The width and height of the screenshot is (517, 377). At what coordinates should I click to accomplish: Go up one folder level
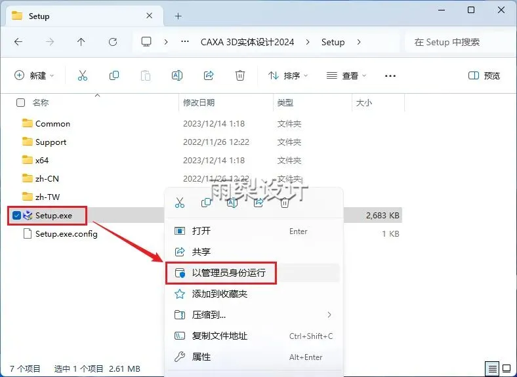click(x=81, y=42)
